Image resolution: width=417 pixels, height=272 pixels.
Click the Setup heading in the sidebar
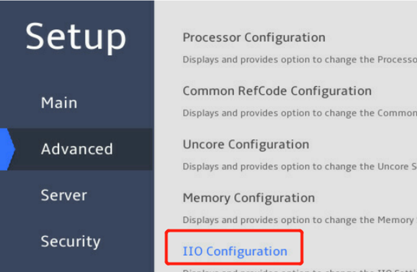(x=76, y=37)
